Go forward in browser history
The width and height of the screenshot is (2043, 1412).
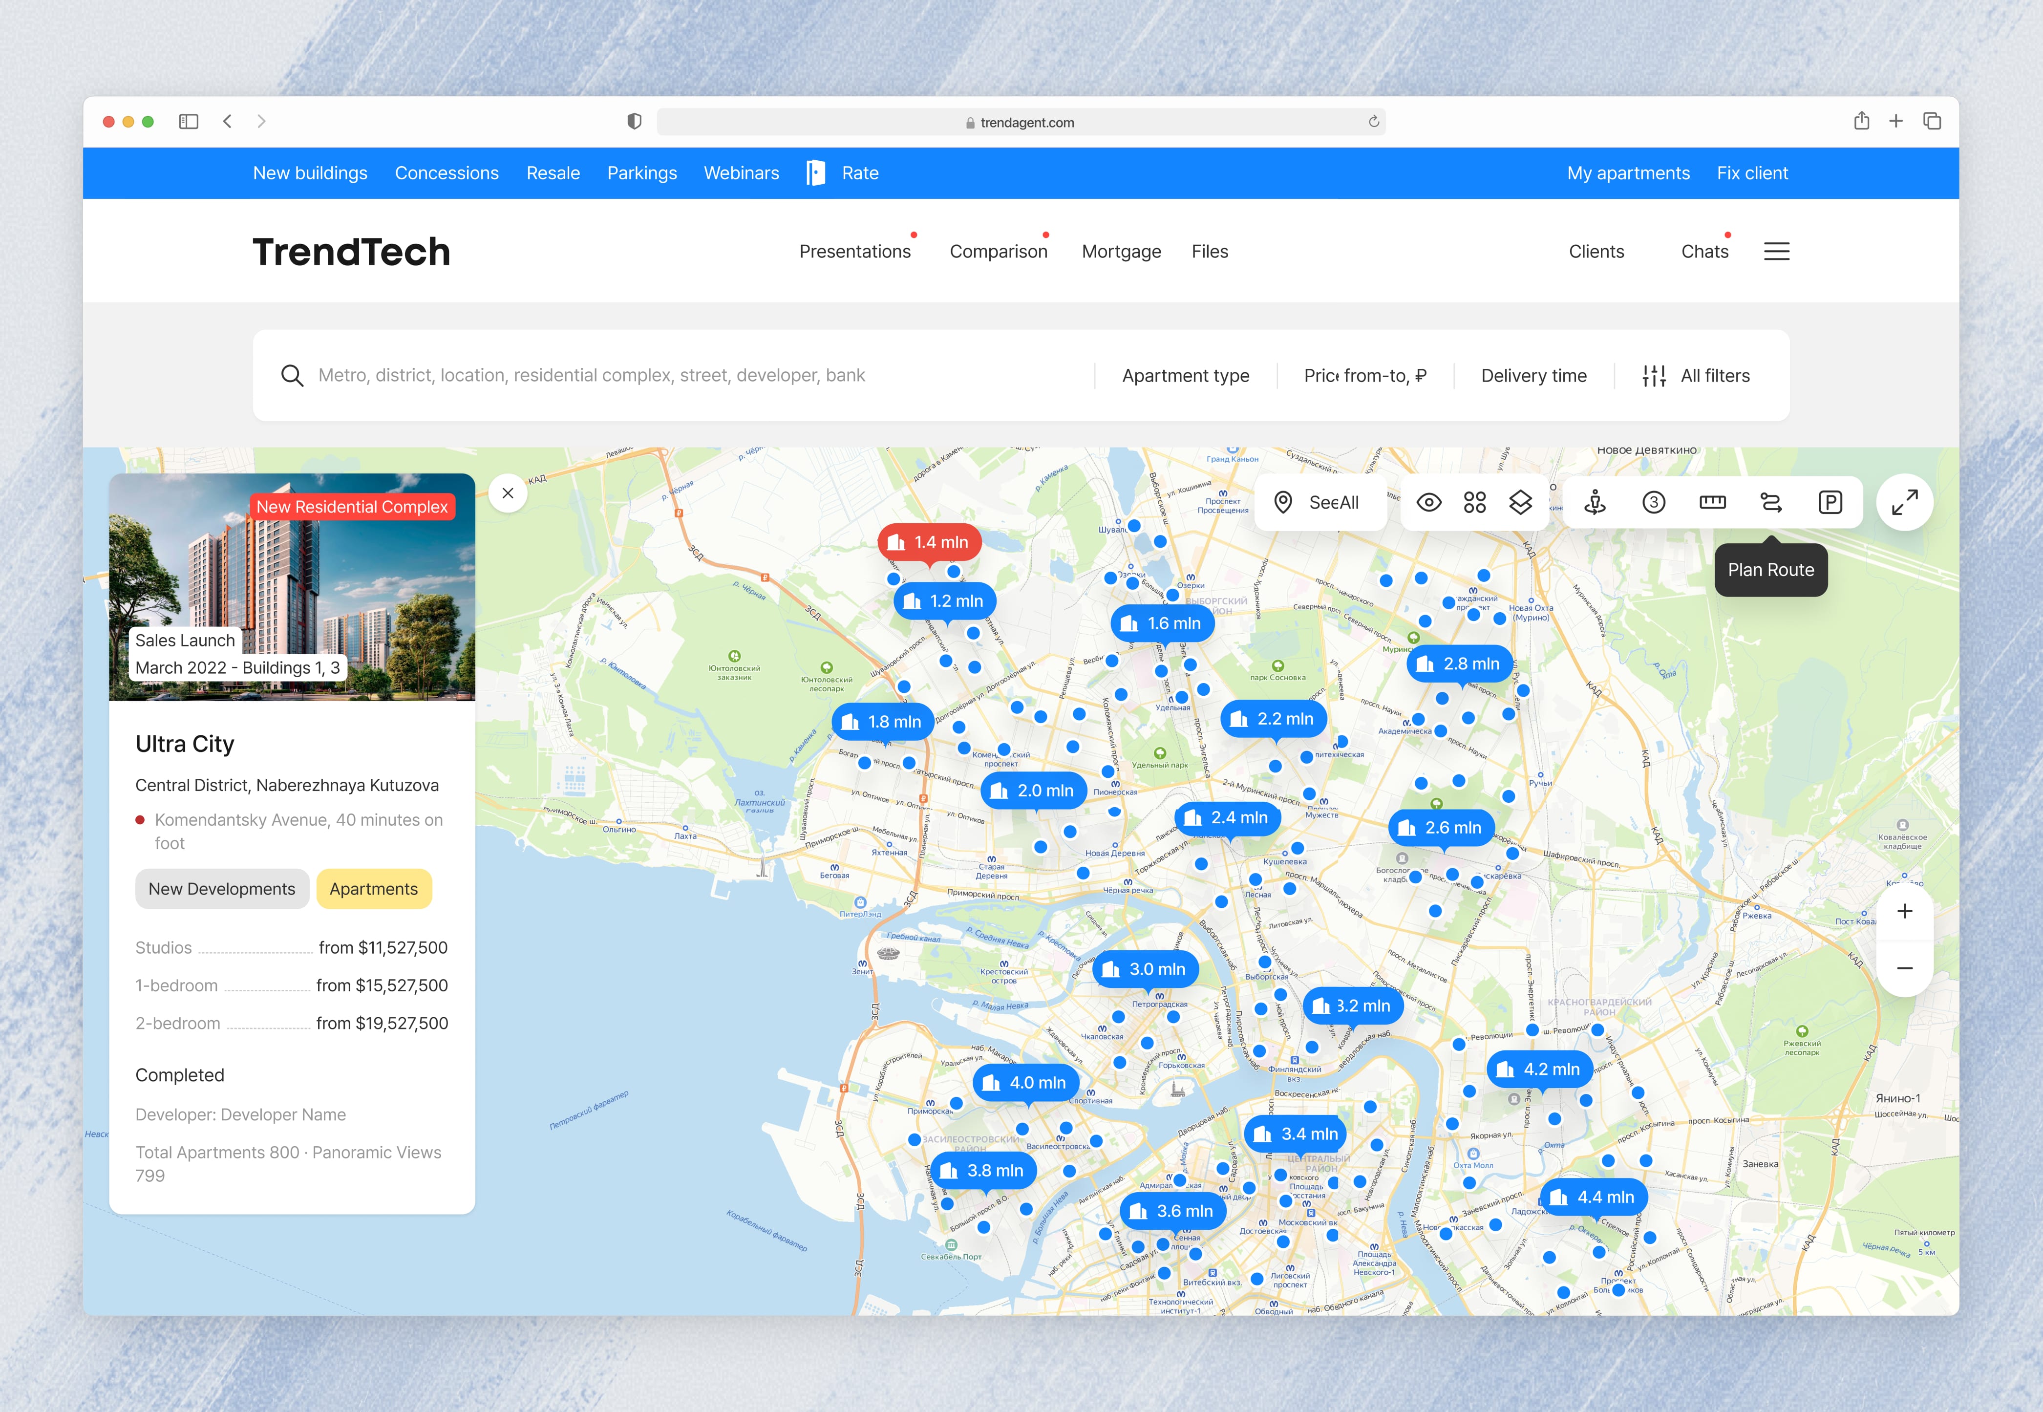click(261, 121)
